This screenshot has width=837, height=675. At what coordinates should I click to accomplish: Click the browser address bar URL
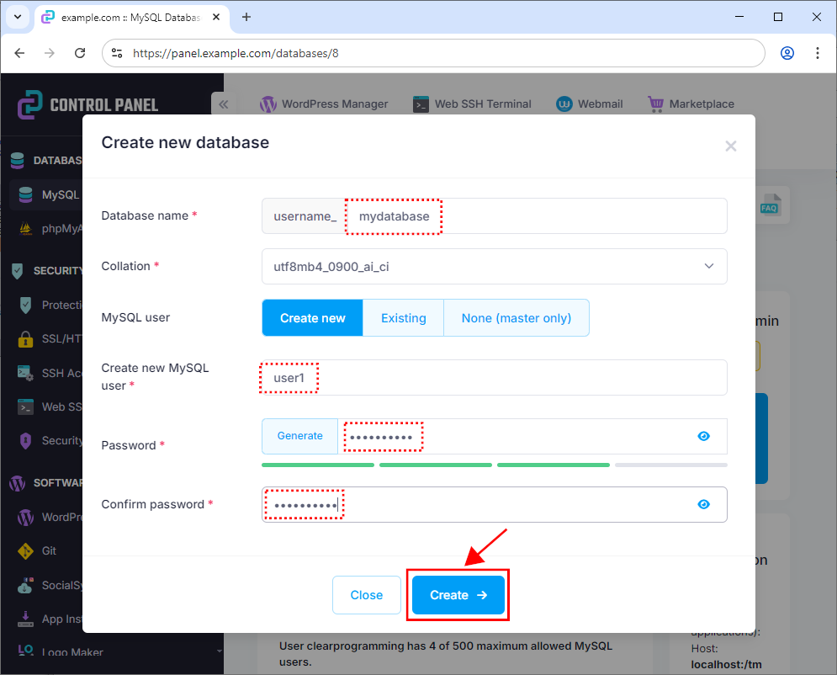236,53
